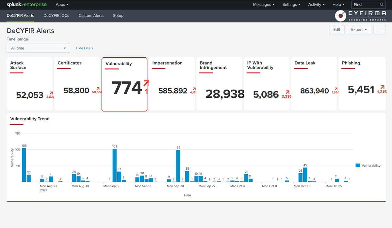The width and height of the screenshot is (392, 228).
Task: Click the search magnifier icon in the Find box
Action: tap(382, 5)
